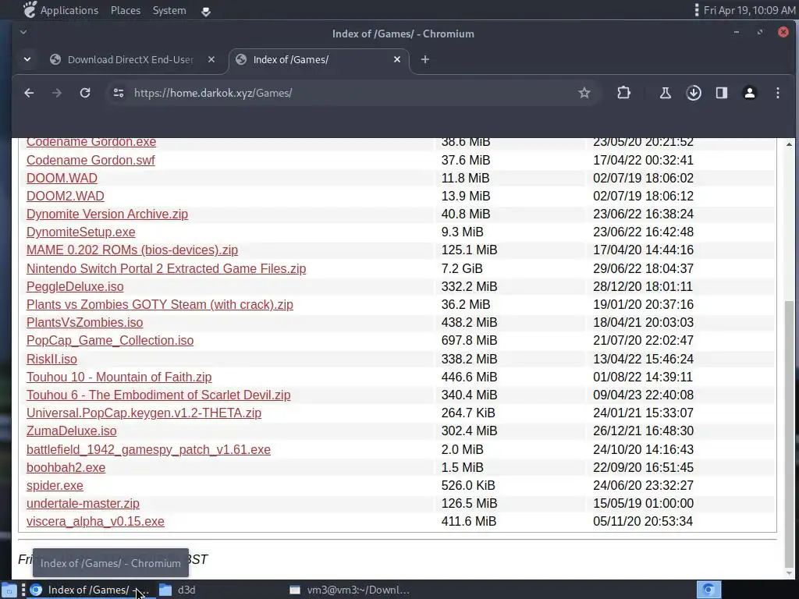Viewport: 799px width, 599px height.
Task: Download DOOM2.WAD file
Action: coord(66,196)
